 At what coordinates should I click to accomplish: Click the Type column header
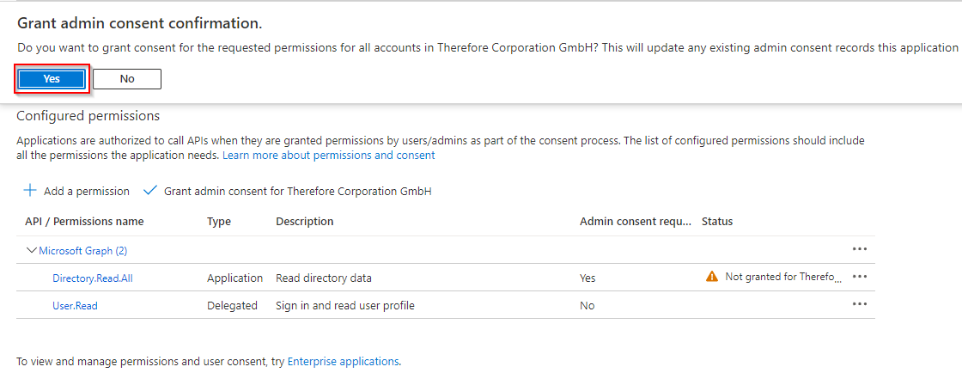219,221
